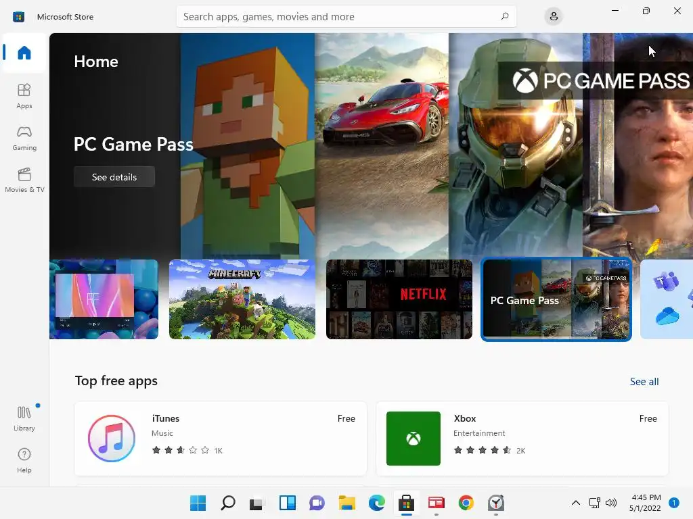Click Microsoft Store taskbar icon

406,503
